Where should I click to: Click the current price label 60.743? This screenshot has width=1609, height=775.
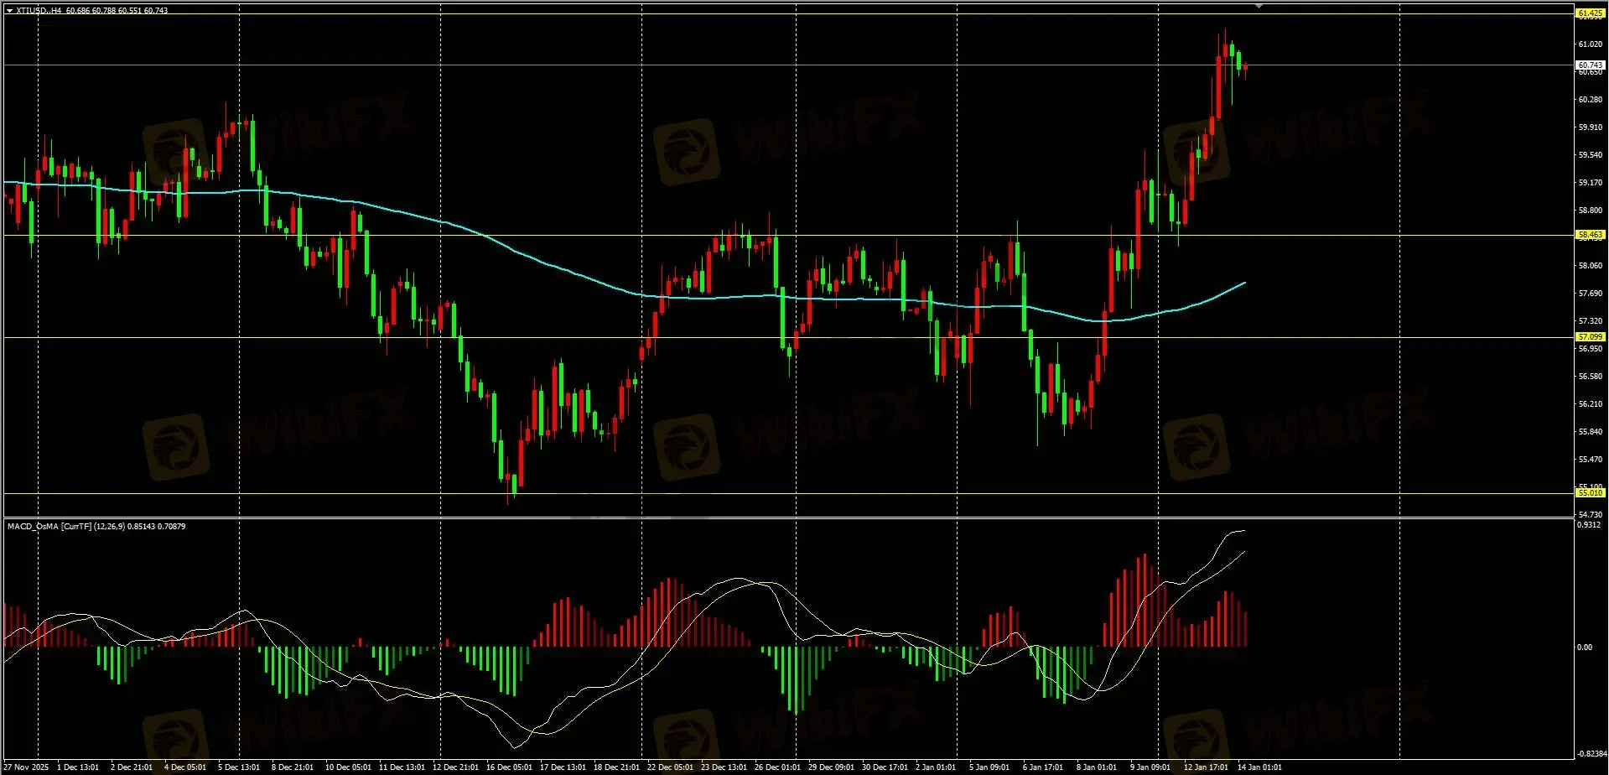[1590, 65]
